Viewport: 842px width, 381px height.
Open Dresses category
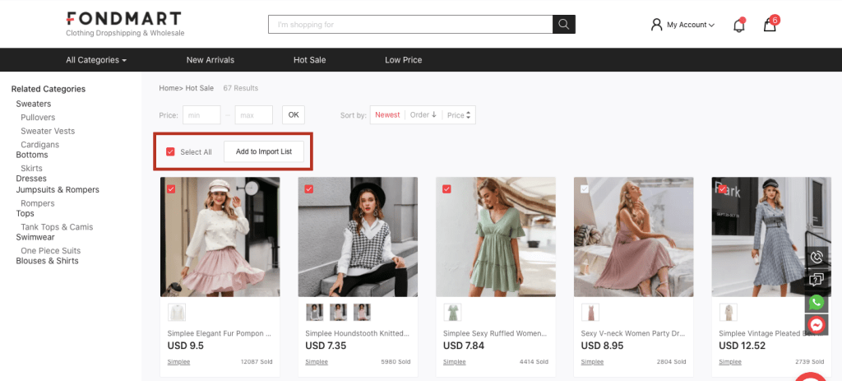click(31, 179)
